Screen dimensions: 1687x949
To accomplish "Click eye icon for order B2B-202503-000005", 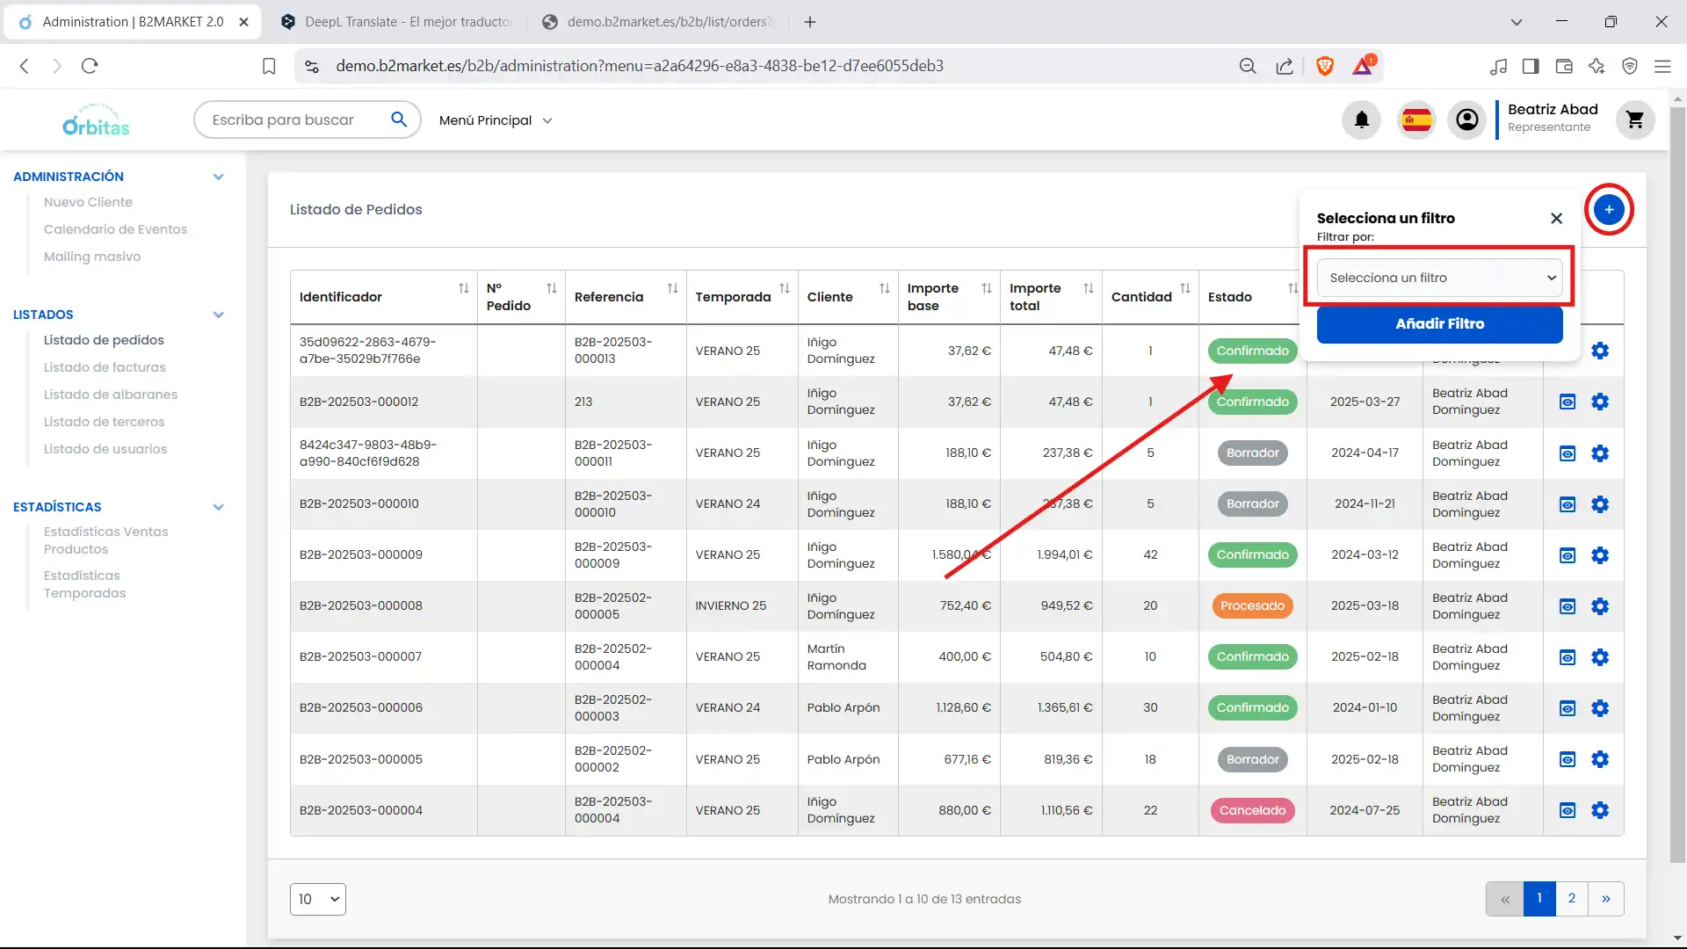I will pyautogui.click(x=1568, y=759).
